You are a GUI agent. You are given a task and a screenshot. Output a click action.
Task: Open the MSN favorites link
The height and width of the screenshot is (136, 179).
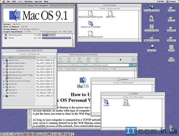(113, 69)
